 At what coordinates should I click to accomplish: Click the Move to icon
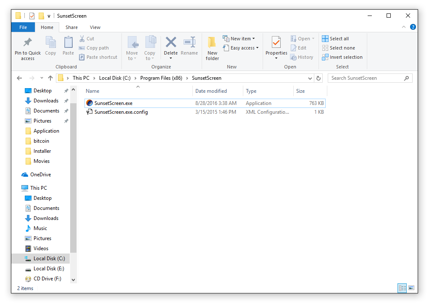[133, 42]
